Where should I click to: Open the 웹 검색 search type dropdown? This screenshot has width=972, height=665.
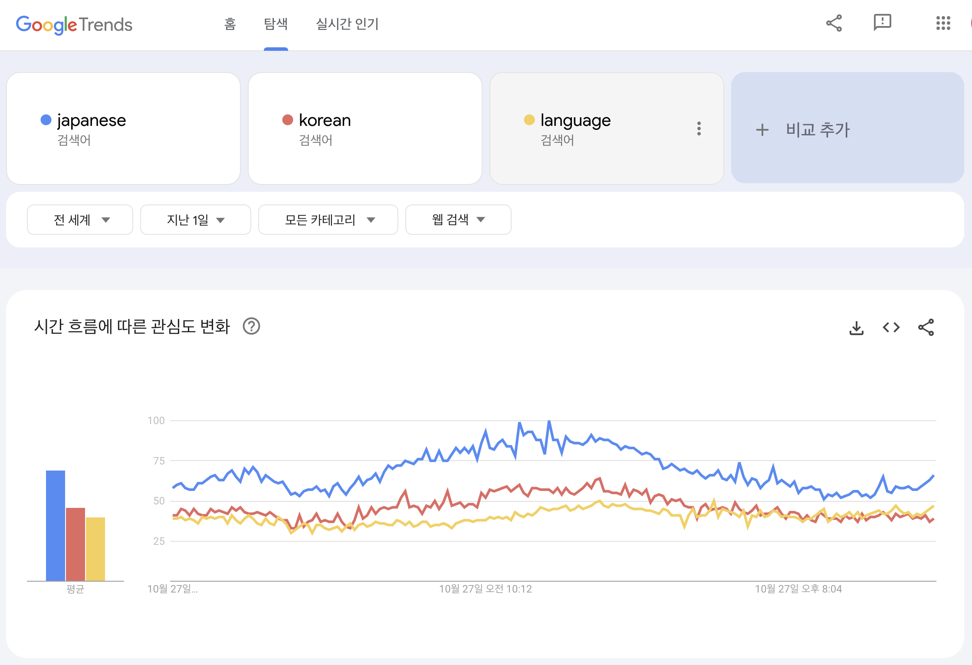458,220
